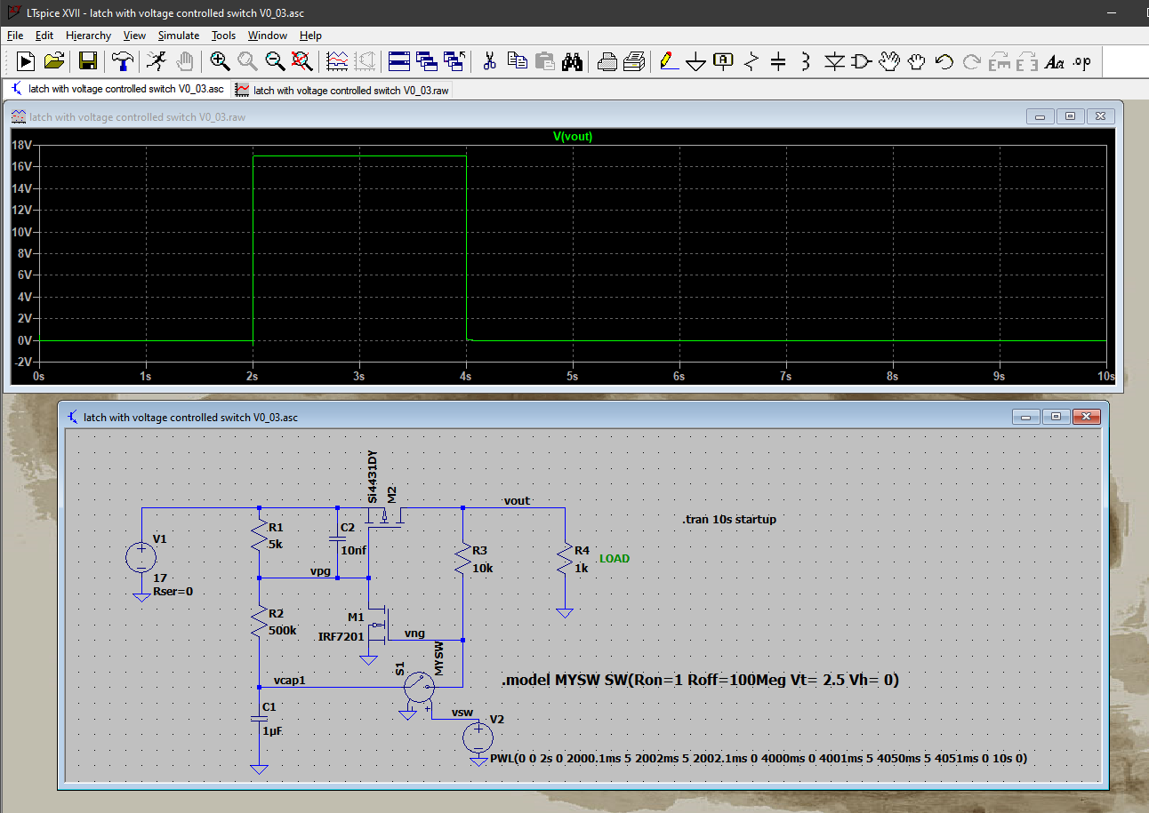Screen dimensions: 1149x813
Task: Select the resistor tool in toolbar
Action: coord(751,61)
